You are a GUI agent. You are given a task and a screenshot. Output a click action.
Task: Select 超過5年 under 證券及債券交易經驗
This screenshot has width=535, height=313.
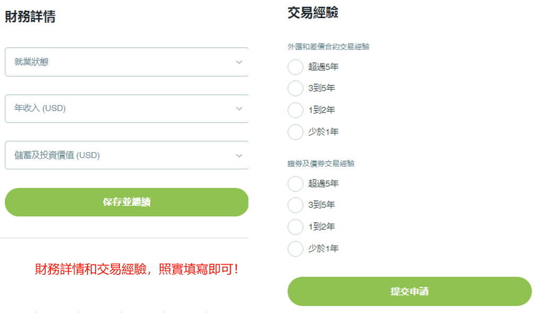[295, 184]
